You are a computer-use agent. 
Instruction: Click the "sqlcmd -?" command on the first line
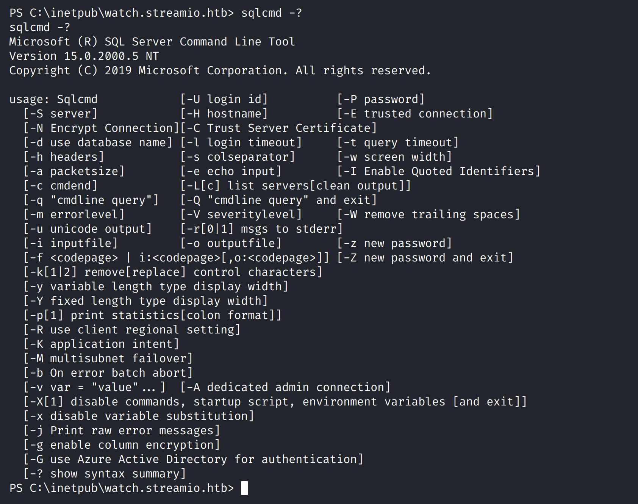click(271, 13)
